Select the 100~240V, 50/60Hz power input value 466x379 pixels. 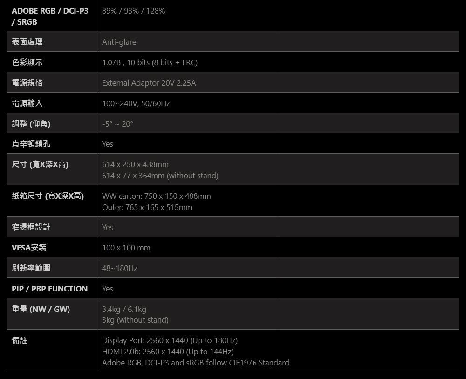[x=136, y=103]
